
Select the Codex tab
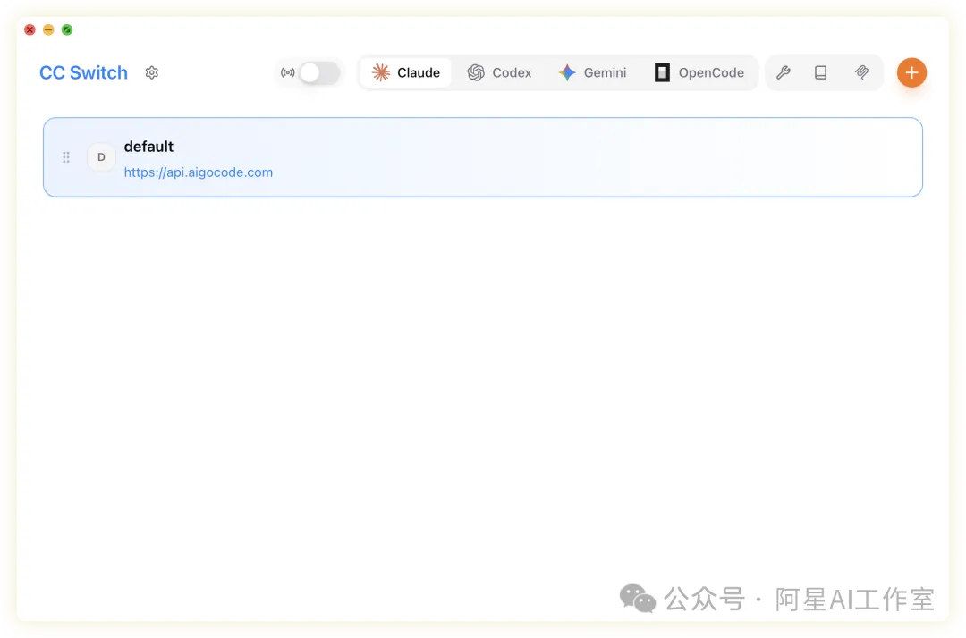pyautogui.click(x=499, y=73)
